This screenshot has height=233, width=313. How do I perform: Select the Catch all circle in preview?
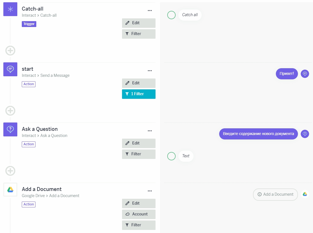[171, 15]
